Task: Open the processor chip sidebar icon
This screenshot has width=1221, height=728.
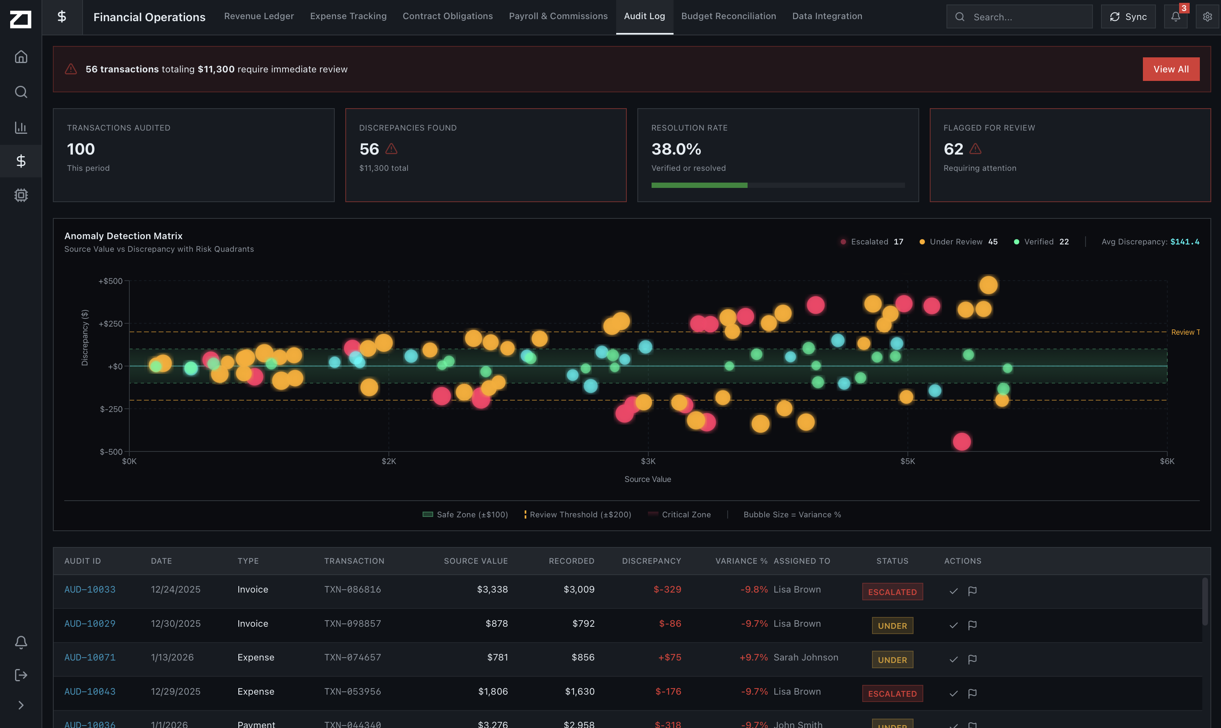Action: pos(21,195)
